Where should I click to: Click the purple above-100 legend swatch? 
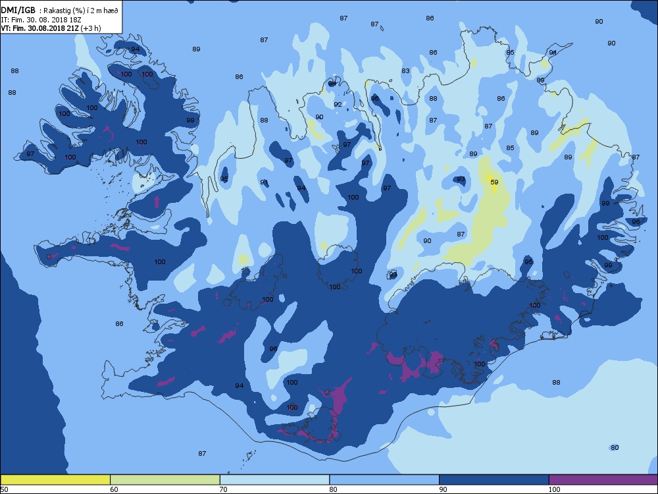click(603, 480)
